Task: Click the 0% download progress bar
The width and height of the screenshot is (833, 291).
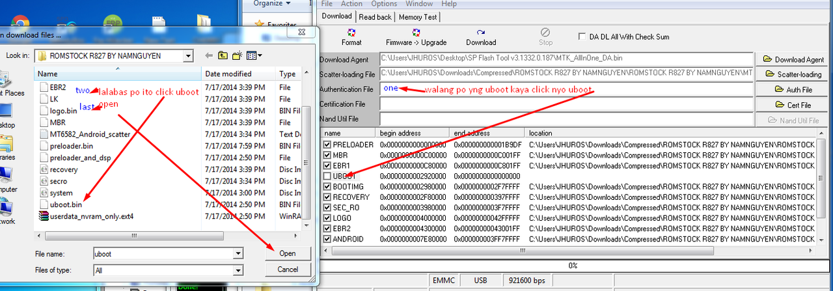Action: point(573,266)
